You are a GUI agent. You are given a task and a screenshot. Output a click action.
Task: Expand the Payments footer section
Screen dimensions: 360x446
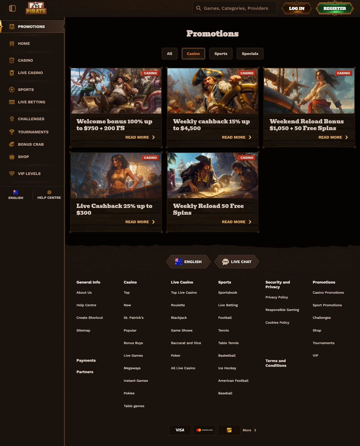[x=86, y=360]
